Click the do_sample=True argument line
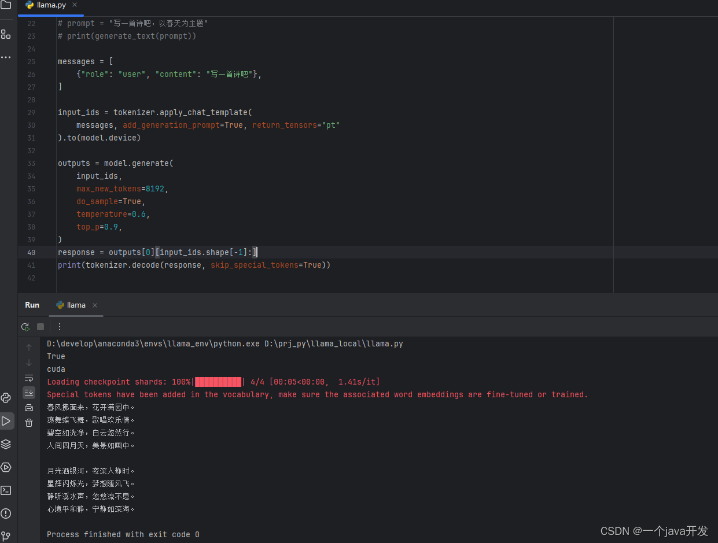Image resolution: width=718 pixels, height=543 pixels. (x=111, y=201)
